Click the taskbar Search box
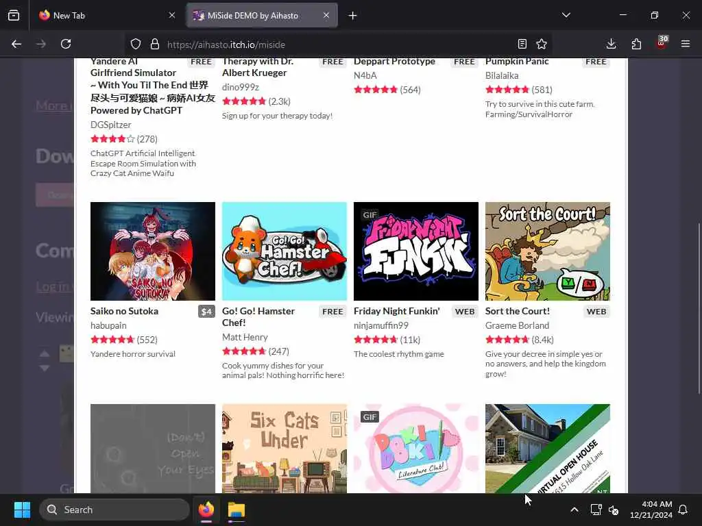The image size is (702, 526). click(x=114, y=510)
